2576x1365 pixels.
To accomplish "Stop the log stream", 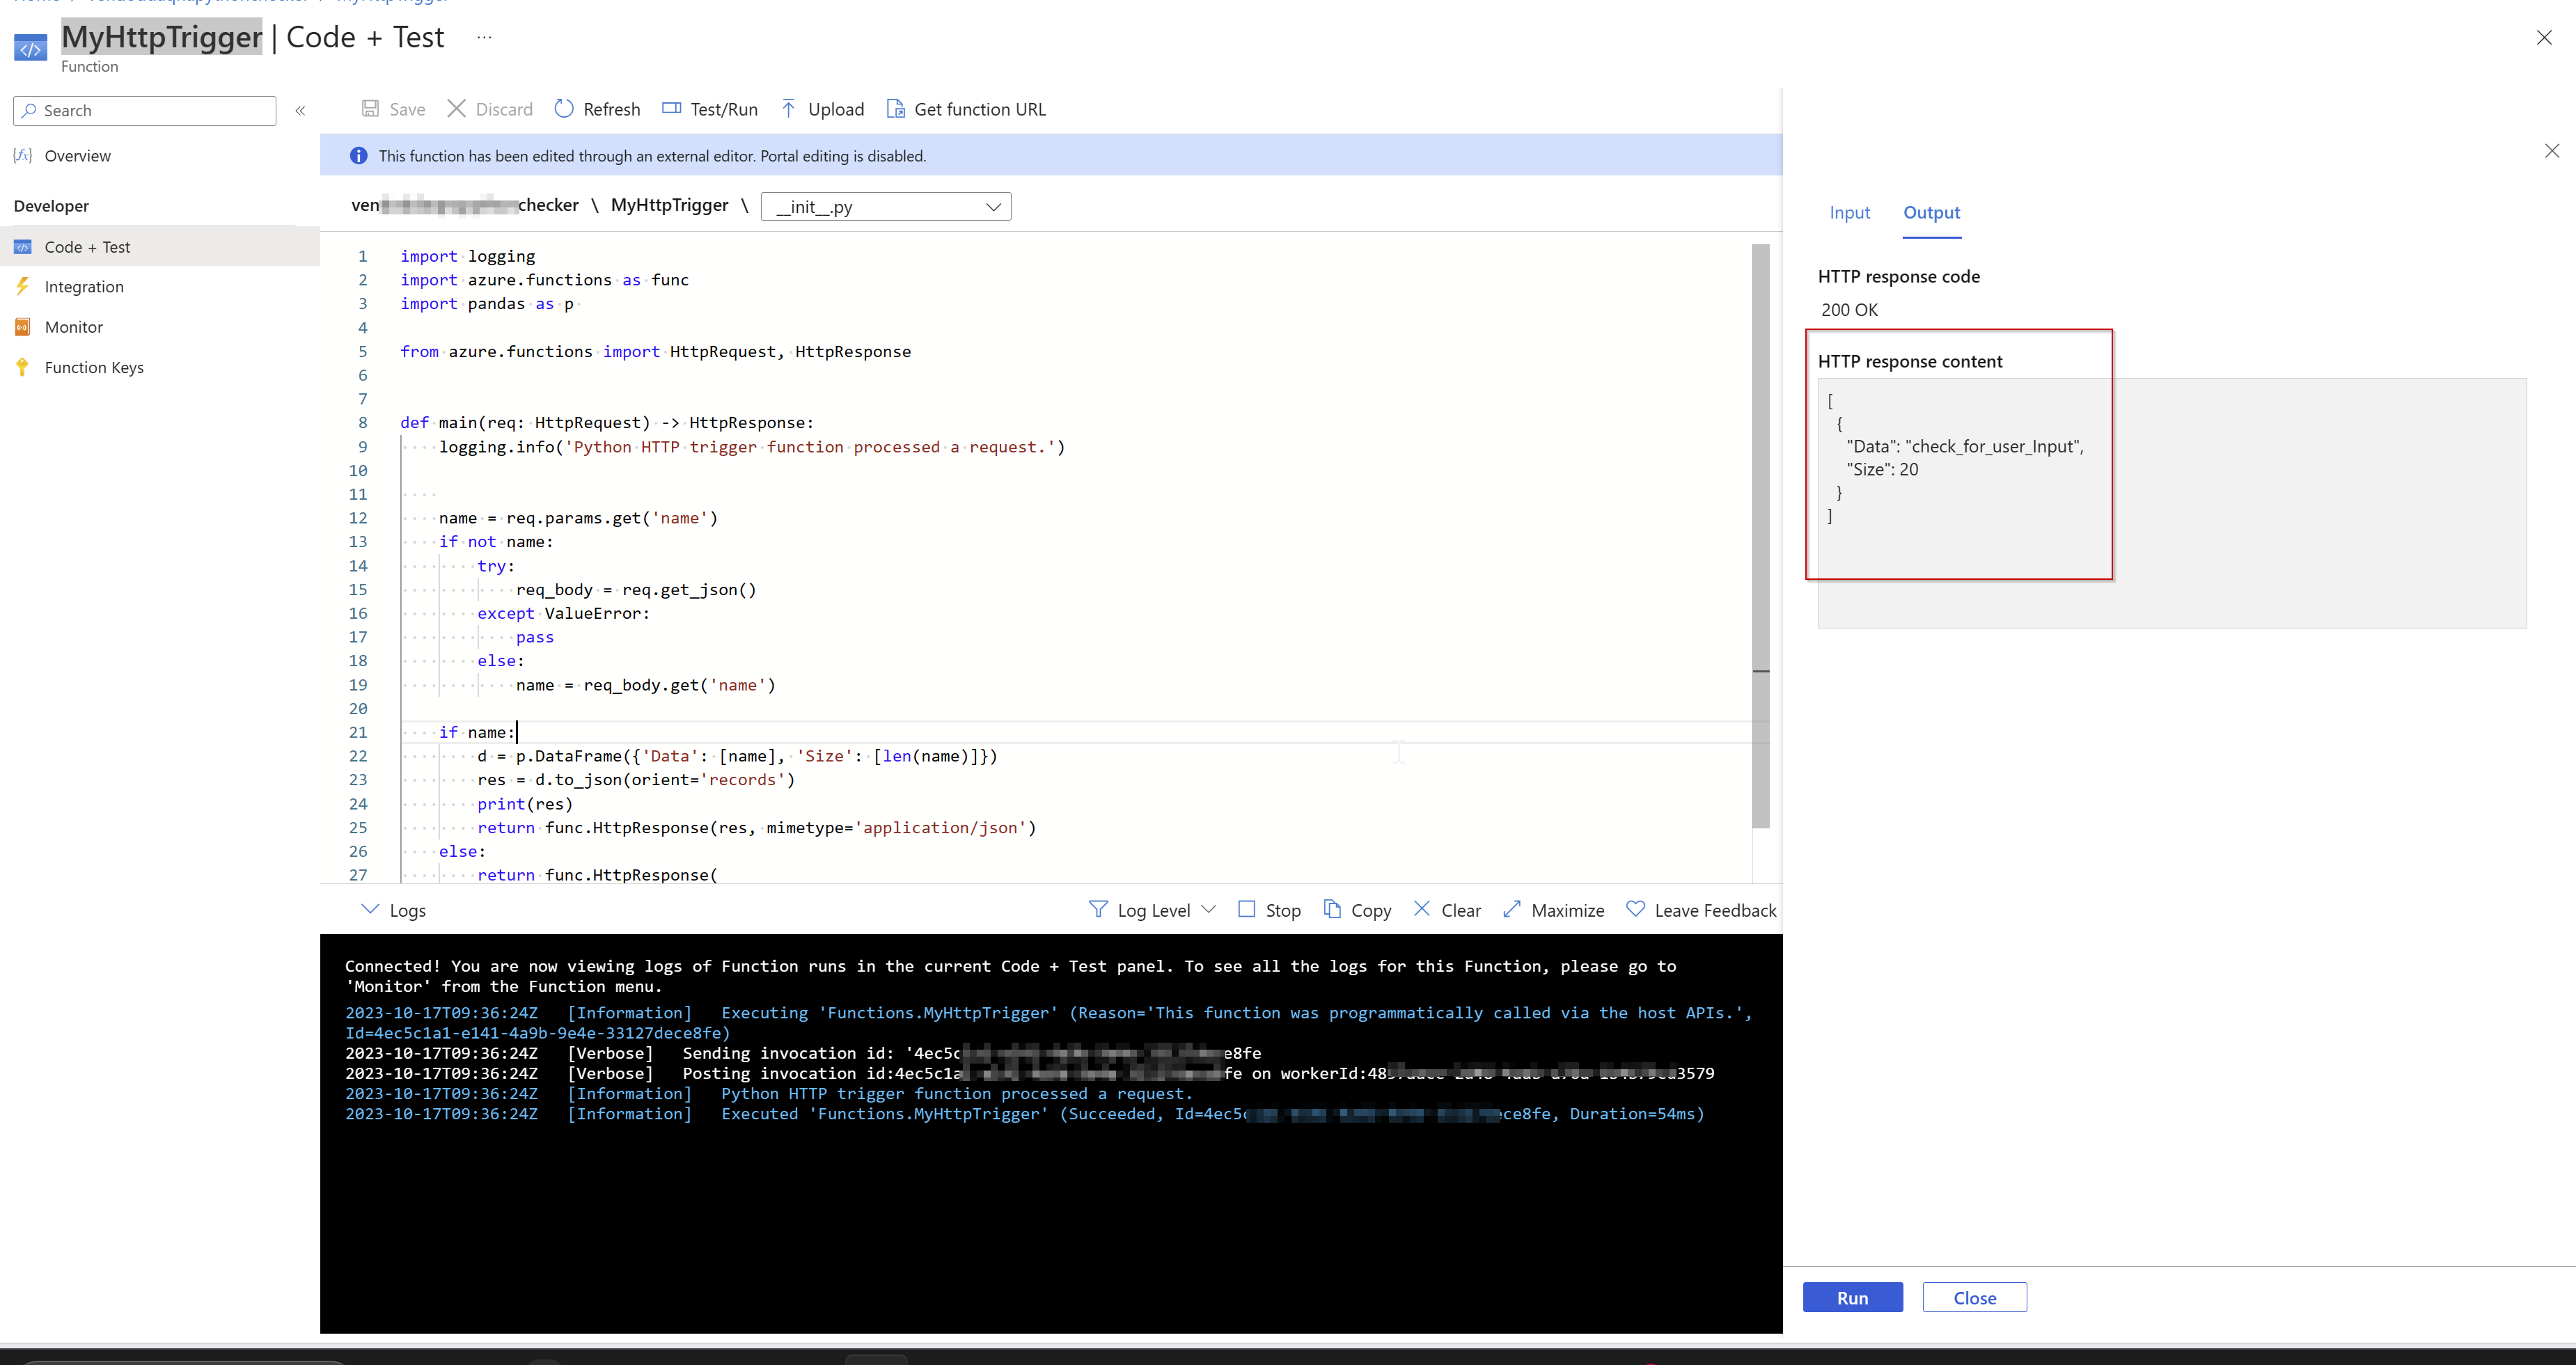I will pyautogui.click(x=1269, y=910).
